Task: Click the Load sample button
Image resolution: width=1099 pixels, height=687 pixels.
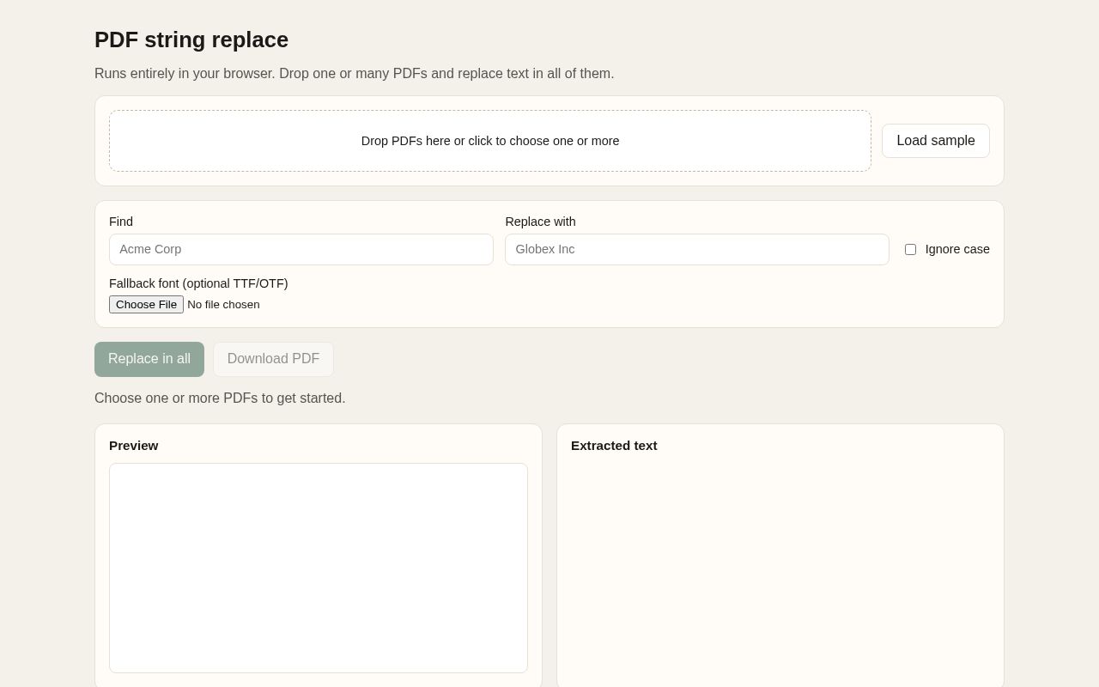Action: point(935,141)
